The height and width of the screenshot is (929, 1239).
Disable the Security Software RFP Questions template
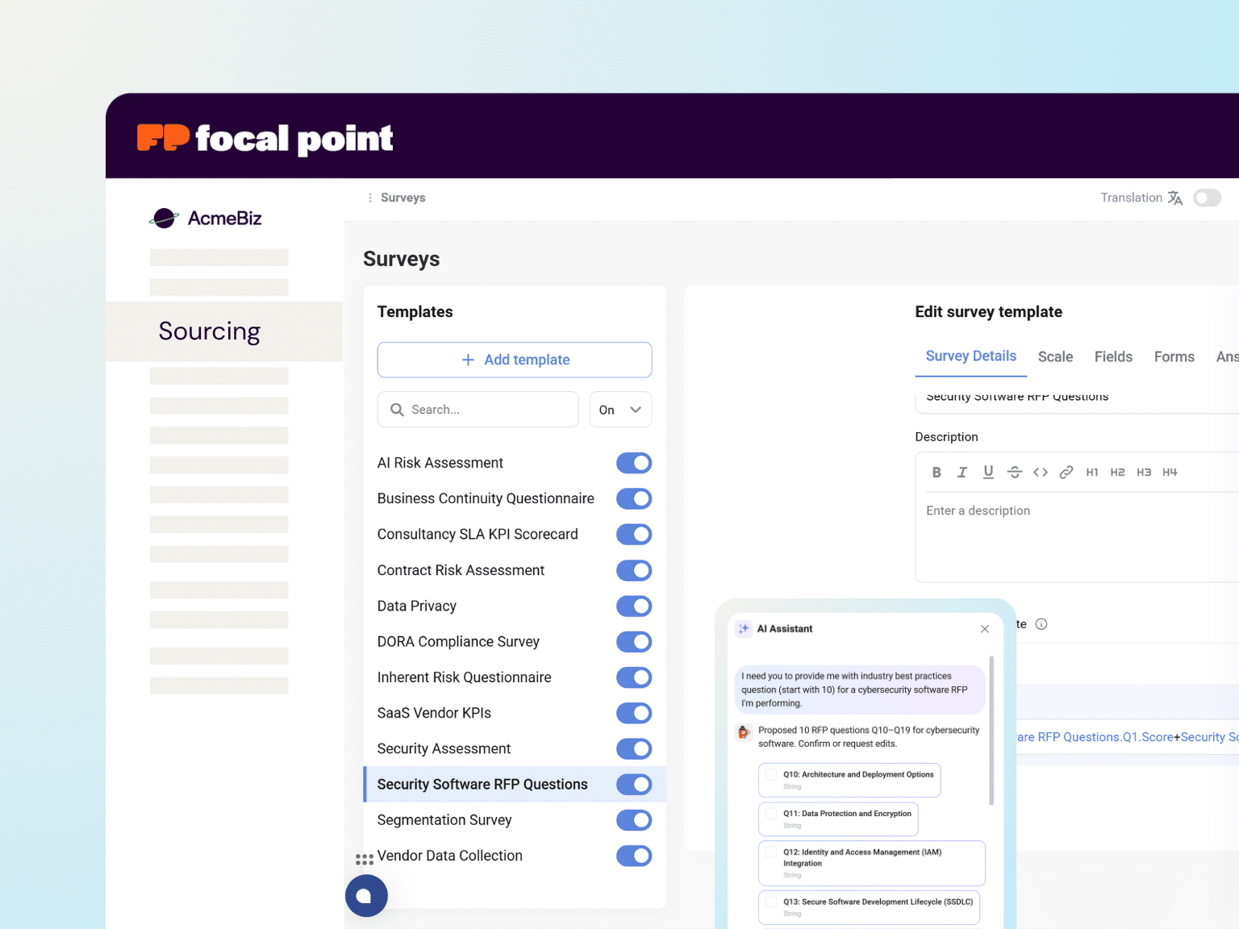pos(634,784)
